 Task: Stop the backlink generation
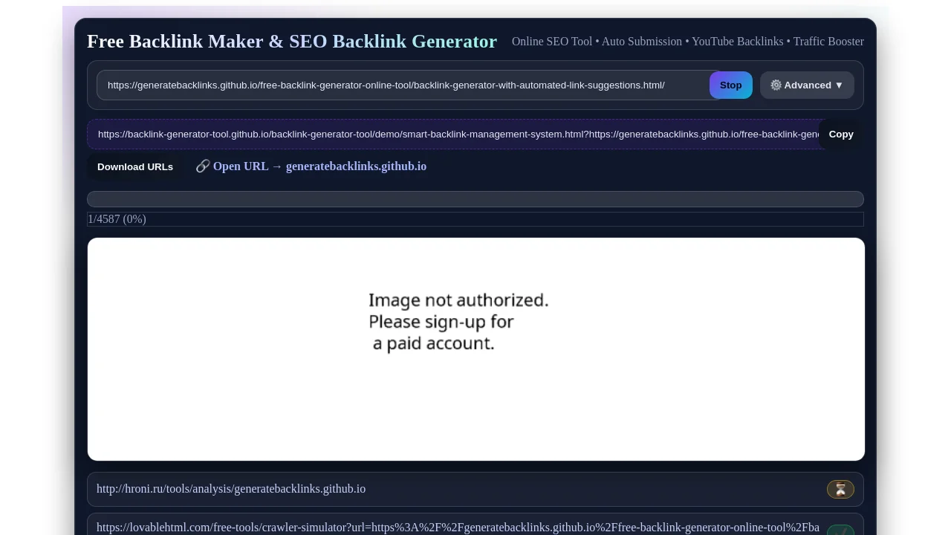731,85
